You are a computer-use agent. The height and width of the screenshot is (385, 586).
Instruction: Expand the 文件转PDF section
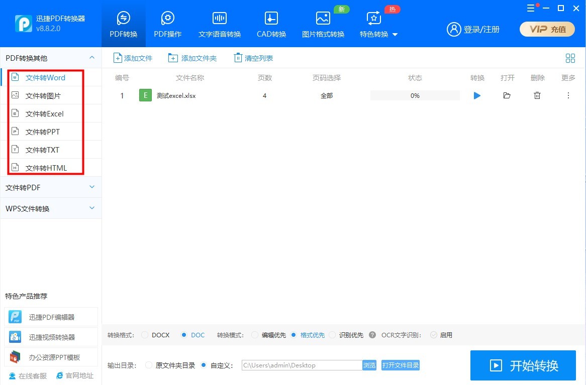pos(50,187)
